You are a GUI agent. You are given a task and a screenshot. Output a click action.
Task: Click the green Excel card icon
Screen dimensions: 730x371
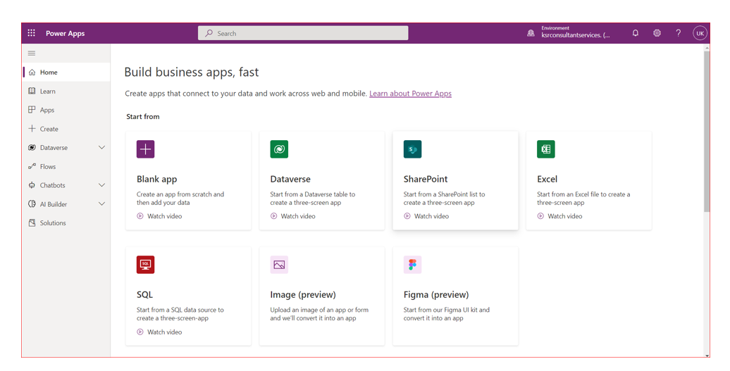coord(545,149)
